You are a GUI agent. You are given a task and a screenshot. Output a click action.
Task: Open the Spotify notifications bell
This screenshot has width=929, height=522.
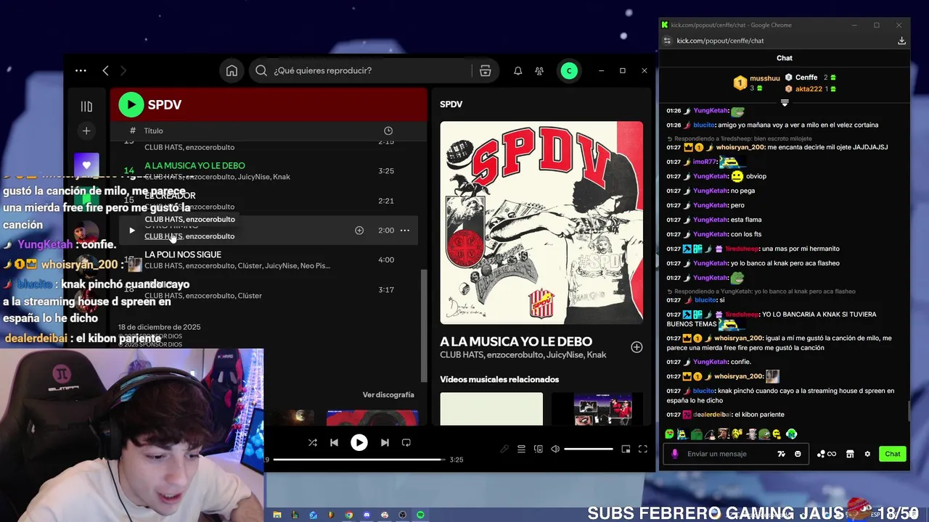click(518, 70)
